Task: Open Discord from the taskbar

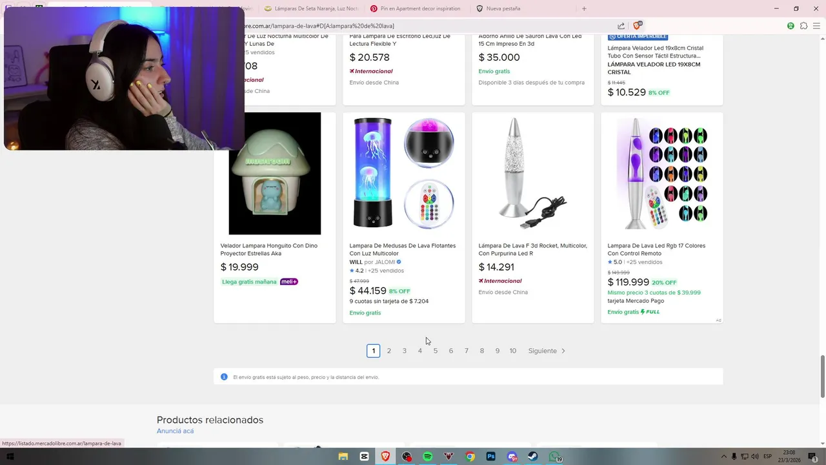Action: (x=512, y=457)
